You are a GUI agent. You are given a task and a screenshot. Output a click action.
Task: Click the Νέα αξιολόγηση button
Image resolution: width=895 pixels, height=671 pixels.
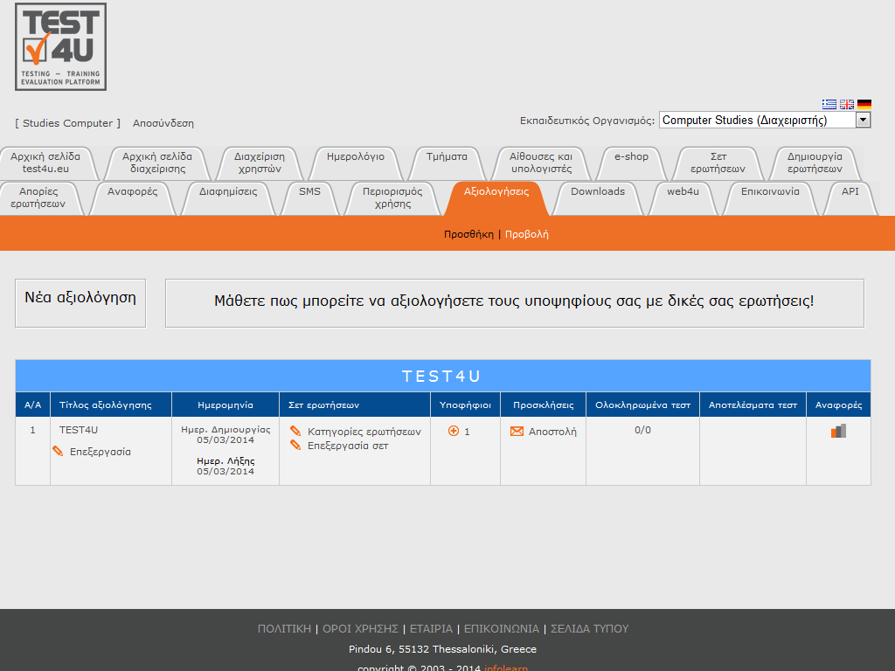coord(80,303)
